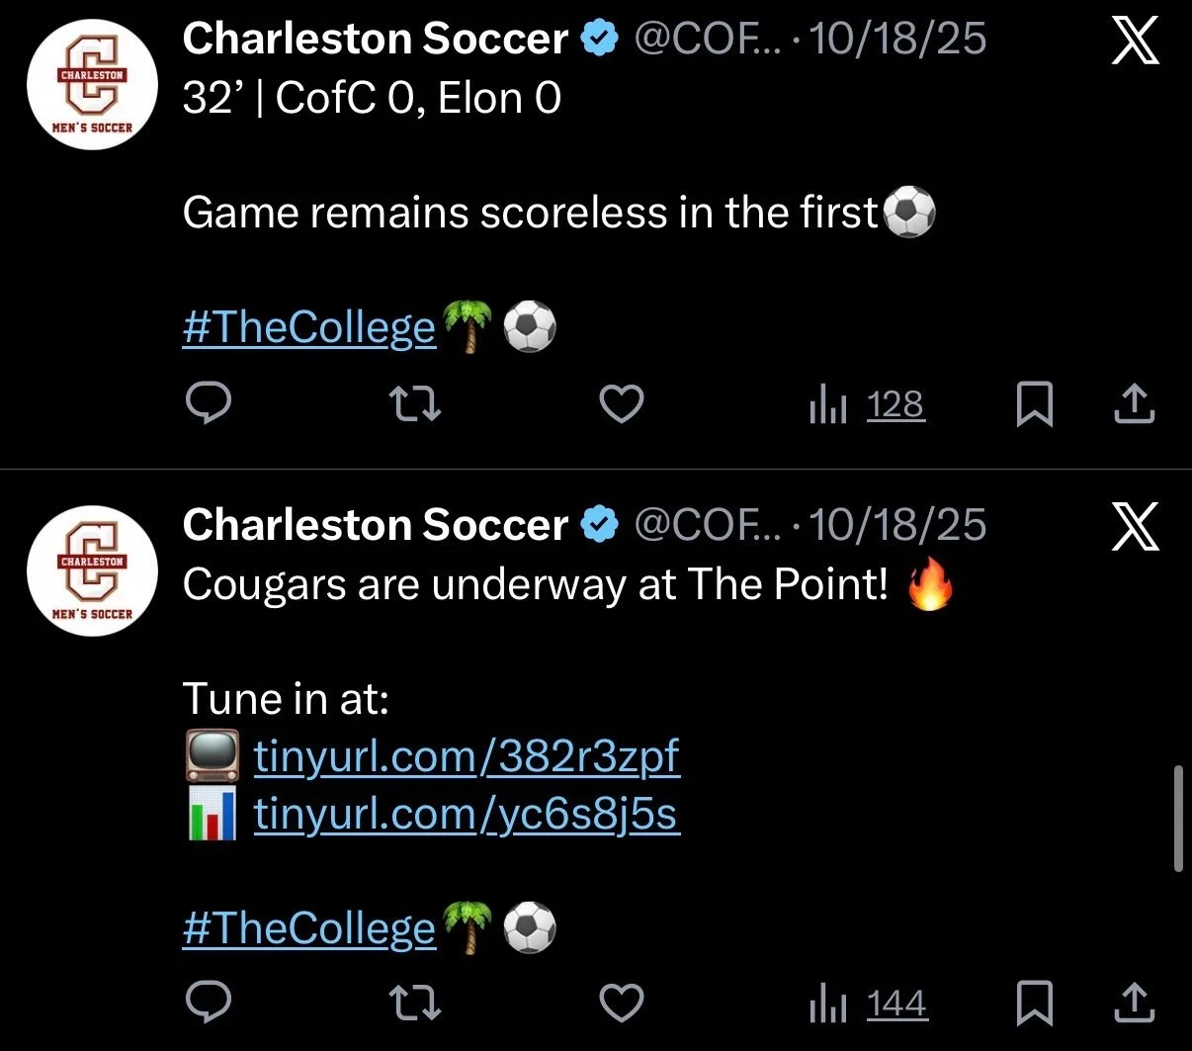Screen dimensions: 1192x1051
Task: Open the X logo menu on first tweet
Action: (x=1136, y=41)
